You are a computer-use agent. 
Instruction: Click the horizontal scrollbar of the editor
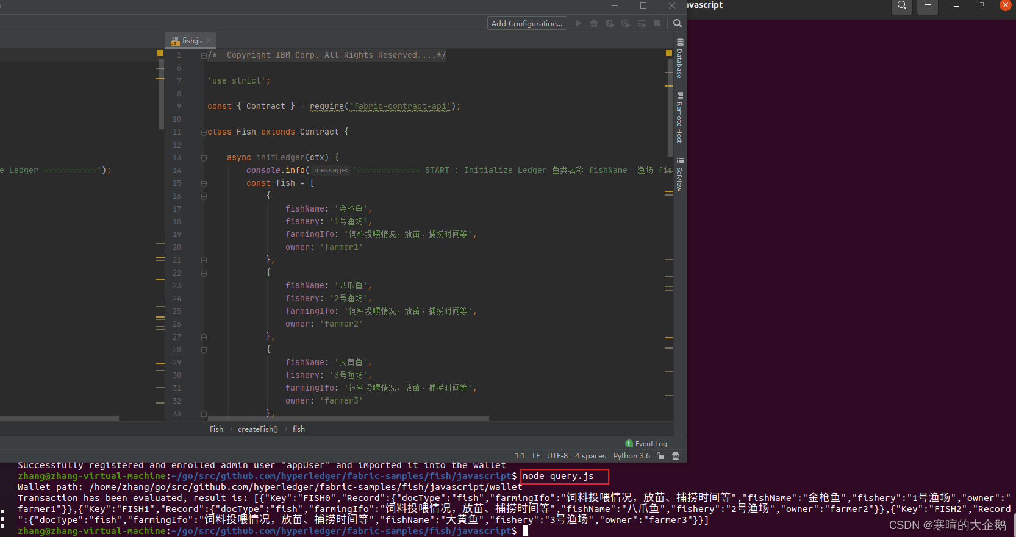(348, 418)
